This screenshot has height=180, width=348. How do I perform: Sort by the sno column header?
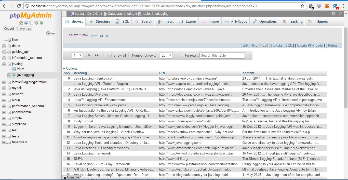tap(67, 73)
